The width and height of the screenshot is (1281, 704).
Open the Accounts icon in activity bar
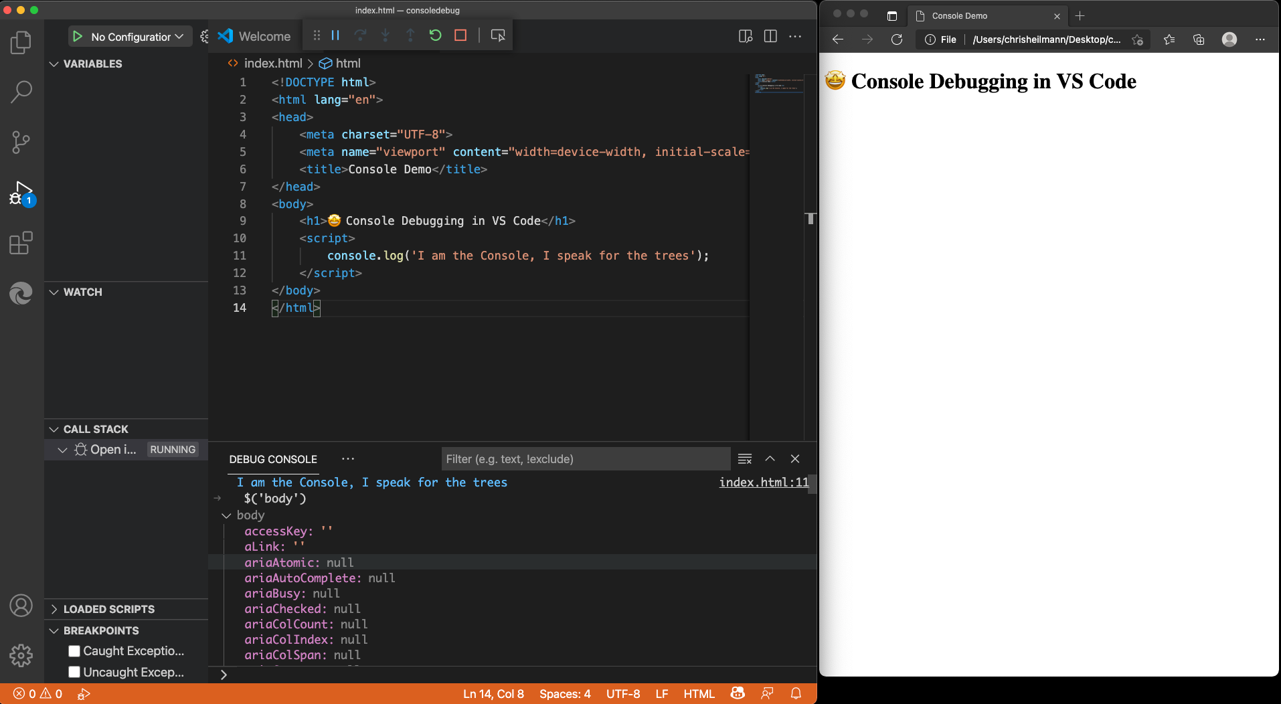click(x=21, y=606)
